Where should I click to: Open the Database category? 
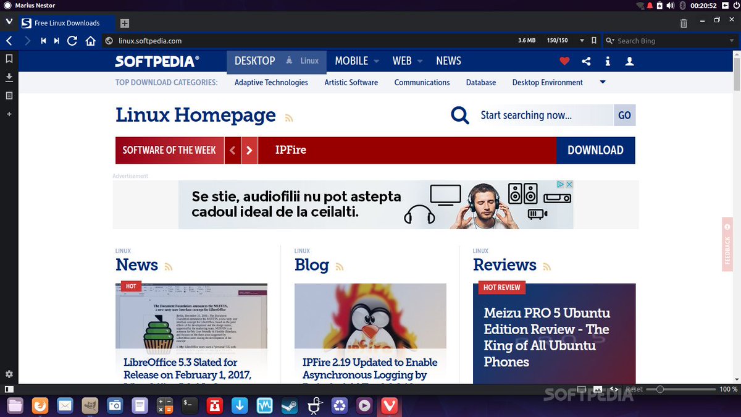(481, 82)
